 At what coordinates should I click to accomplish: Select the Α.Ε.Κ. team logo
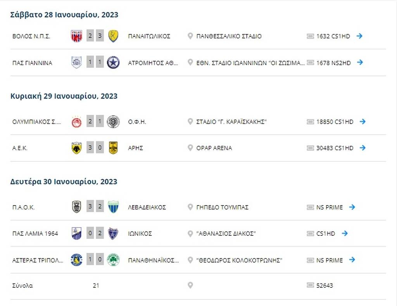coord(77,148)
